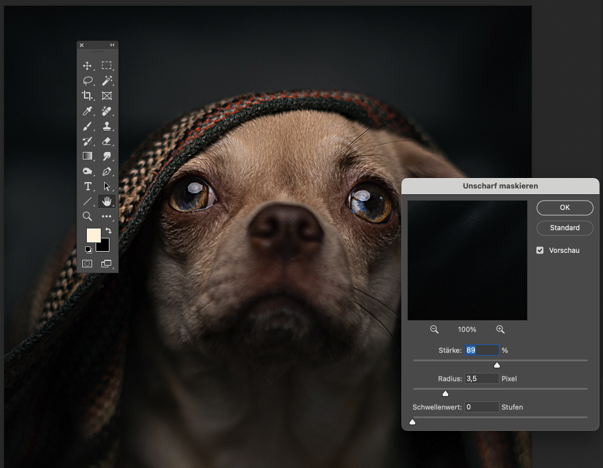The height and width of the screenshot is (468, 603).
Task: Open the foreground color swatch
Action: coord(93,235)
